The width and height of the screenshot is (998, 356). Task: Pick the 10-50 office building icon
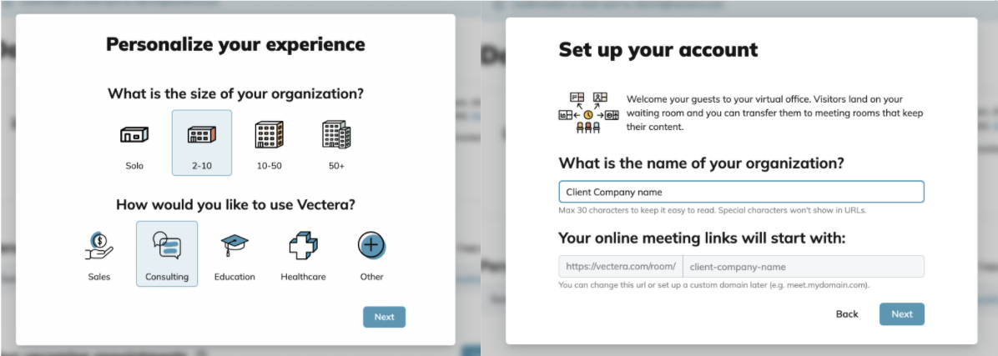pos(269,135)
